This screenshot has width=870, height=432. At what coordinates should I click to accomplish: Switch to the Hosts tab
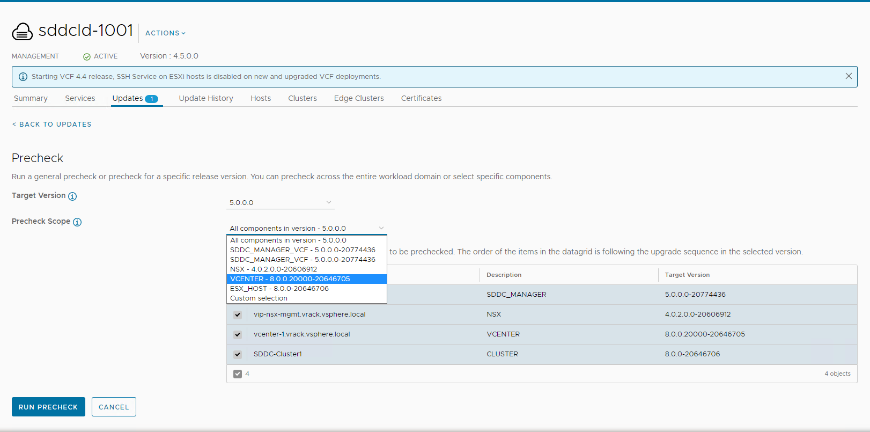[x=261, y=98]
